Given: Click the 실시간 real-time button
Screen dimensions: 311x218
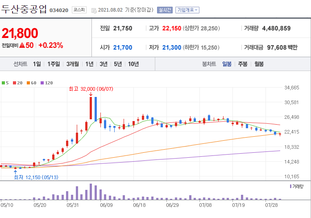Looking at the screenshot, I should point(165,10).
